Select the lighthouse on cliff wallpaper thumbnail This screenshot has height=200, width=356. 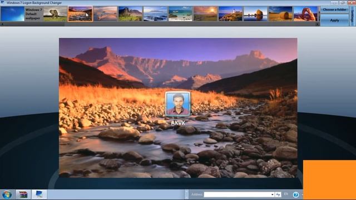(x=230, y=14)
